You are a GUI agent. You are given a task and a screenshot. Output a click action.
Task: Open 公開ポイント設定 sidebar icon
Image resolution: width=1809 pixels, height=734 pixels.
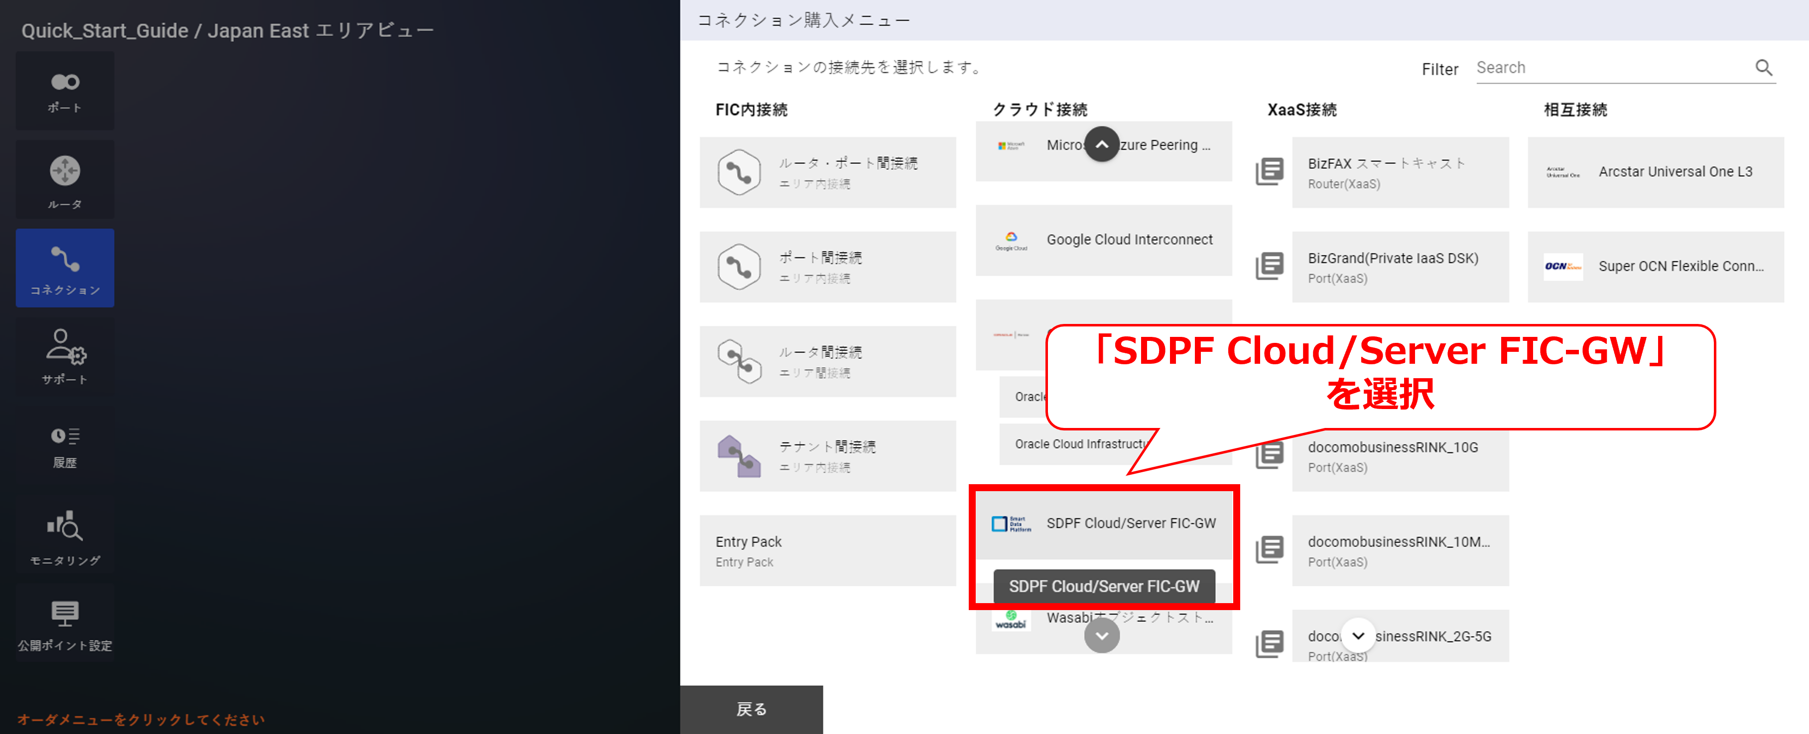[x=64, y=623]
